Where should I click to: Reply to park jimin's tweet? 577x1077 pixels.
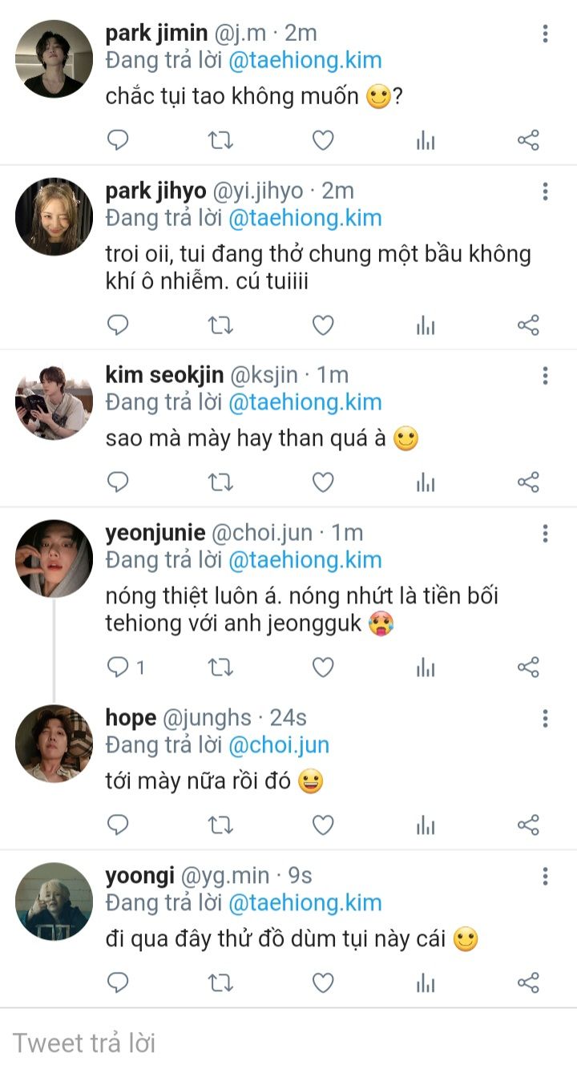[118, 141]
